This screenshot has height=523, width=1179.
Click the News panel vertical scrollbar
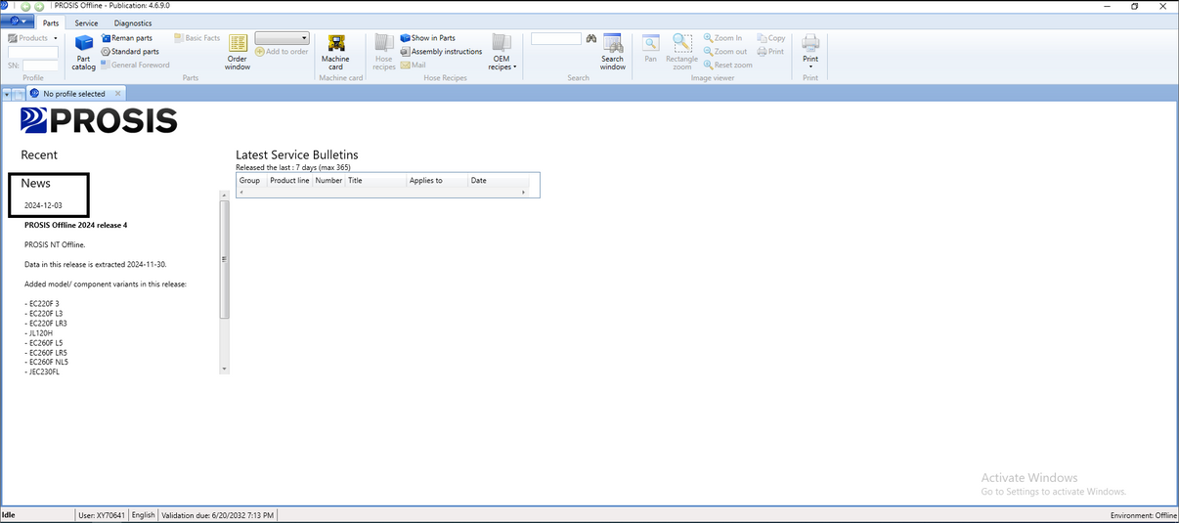(225, 258)
